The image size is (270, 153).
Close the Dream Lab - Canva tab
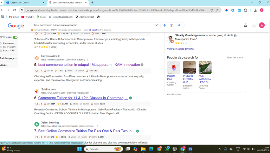coord(43,2)
